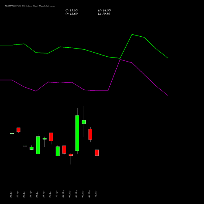Viewport: 204px width, 204px height.
Task: Click the 11 May date label
Action: pos(96,194)
